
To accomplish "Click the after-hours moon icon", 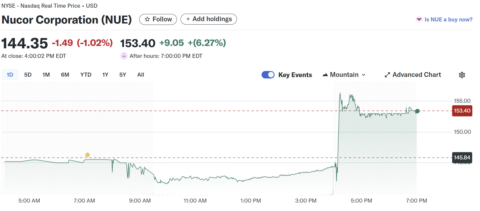I will (124, 56).
